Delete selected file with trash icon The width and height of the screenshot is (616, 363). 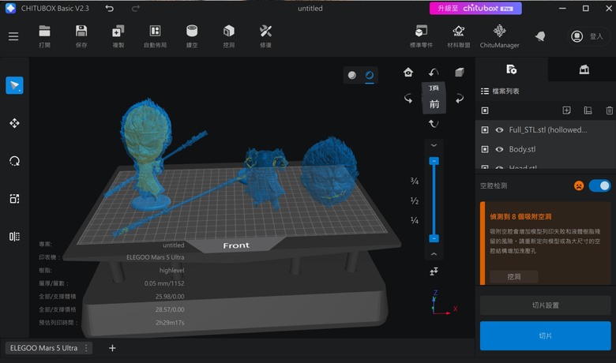(609, 110)
